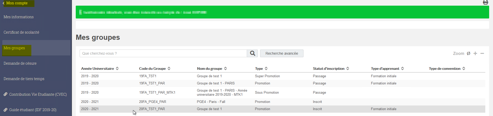
Task: Open Mes informations in the sidebar
Action: coord(18,17)
